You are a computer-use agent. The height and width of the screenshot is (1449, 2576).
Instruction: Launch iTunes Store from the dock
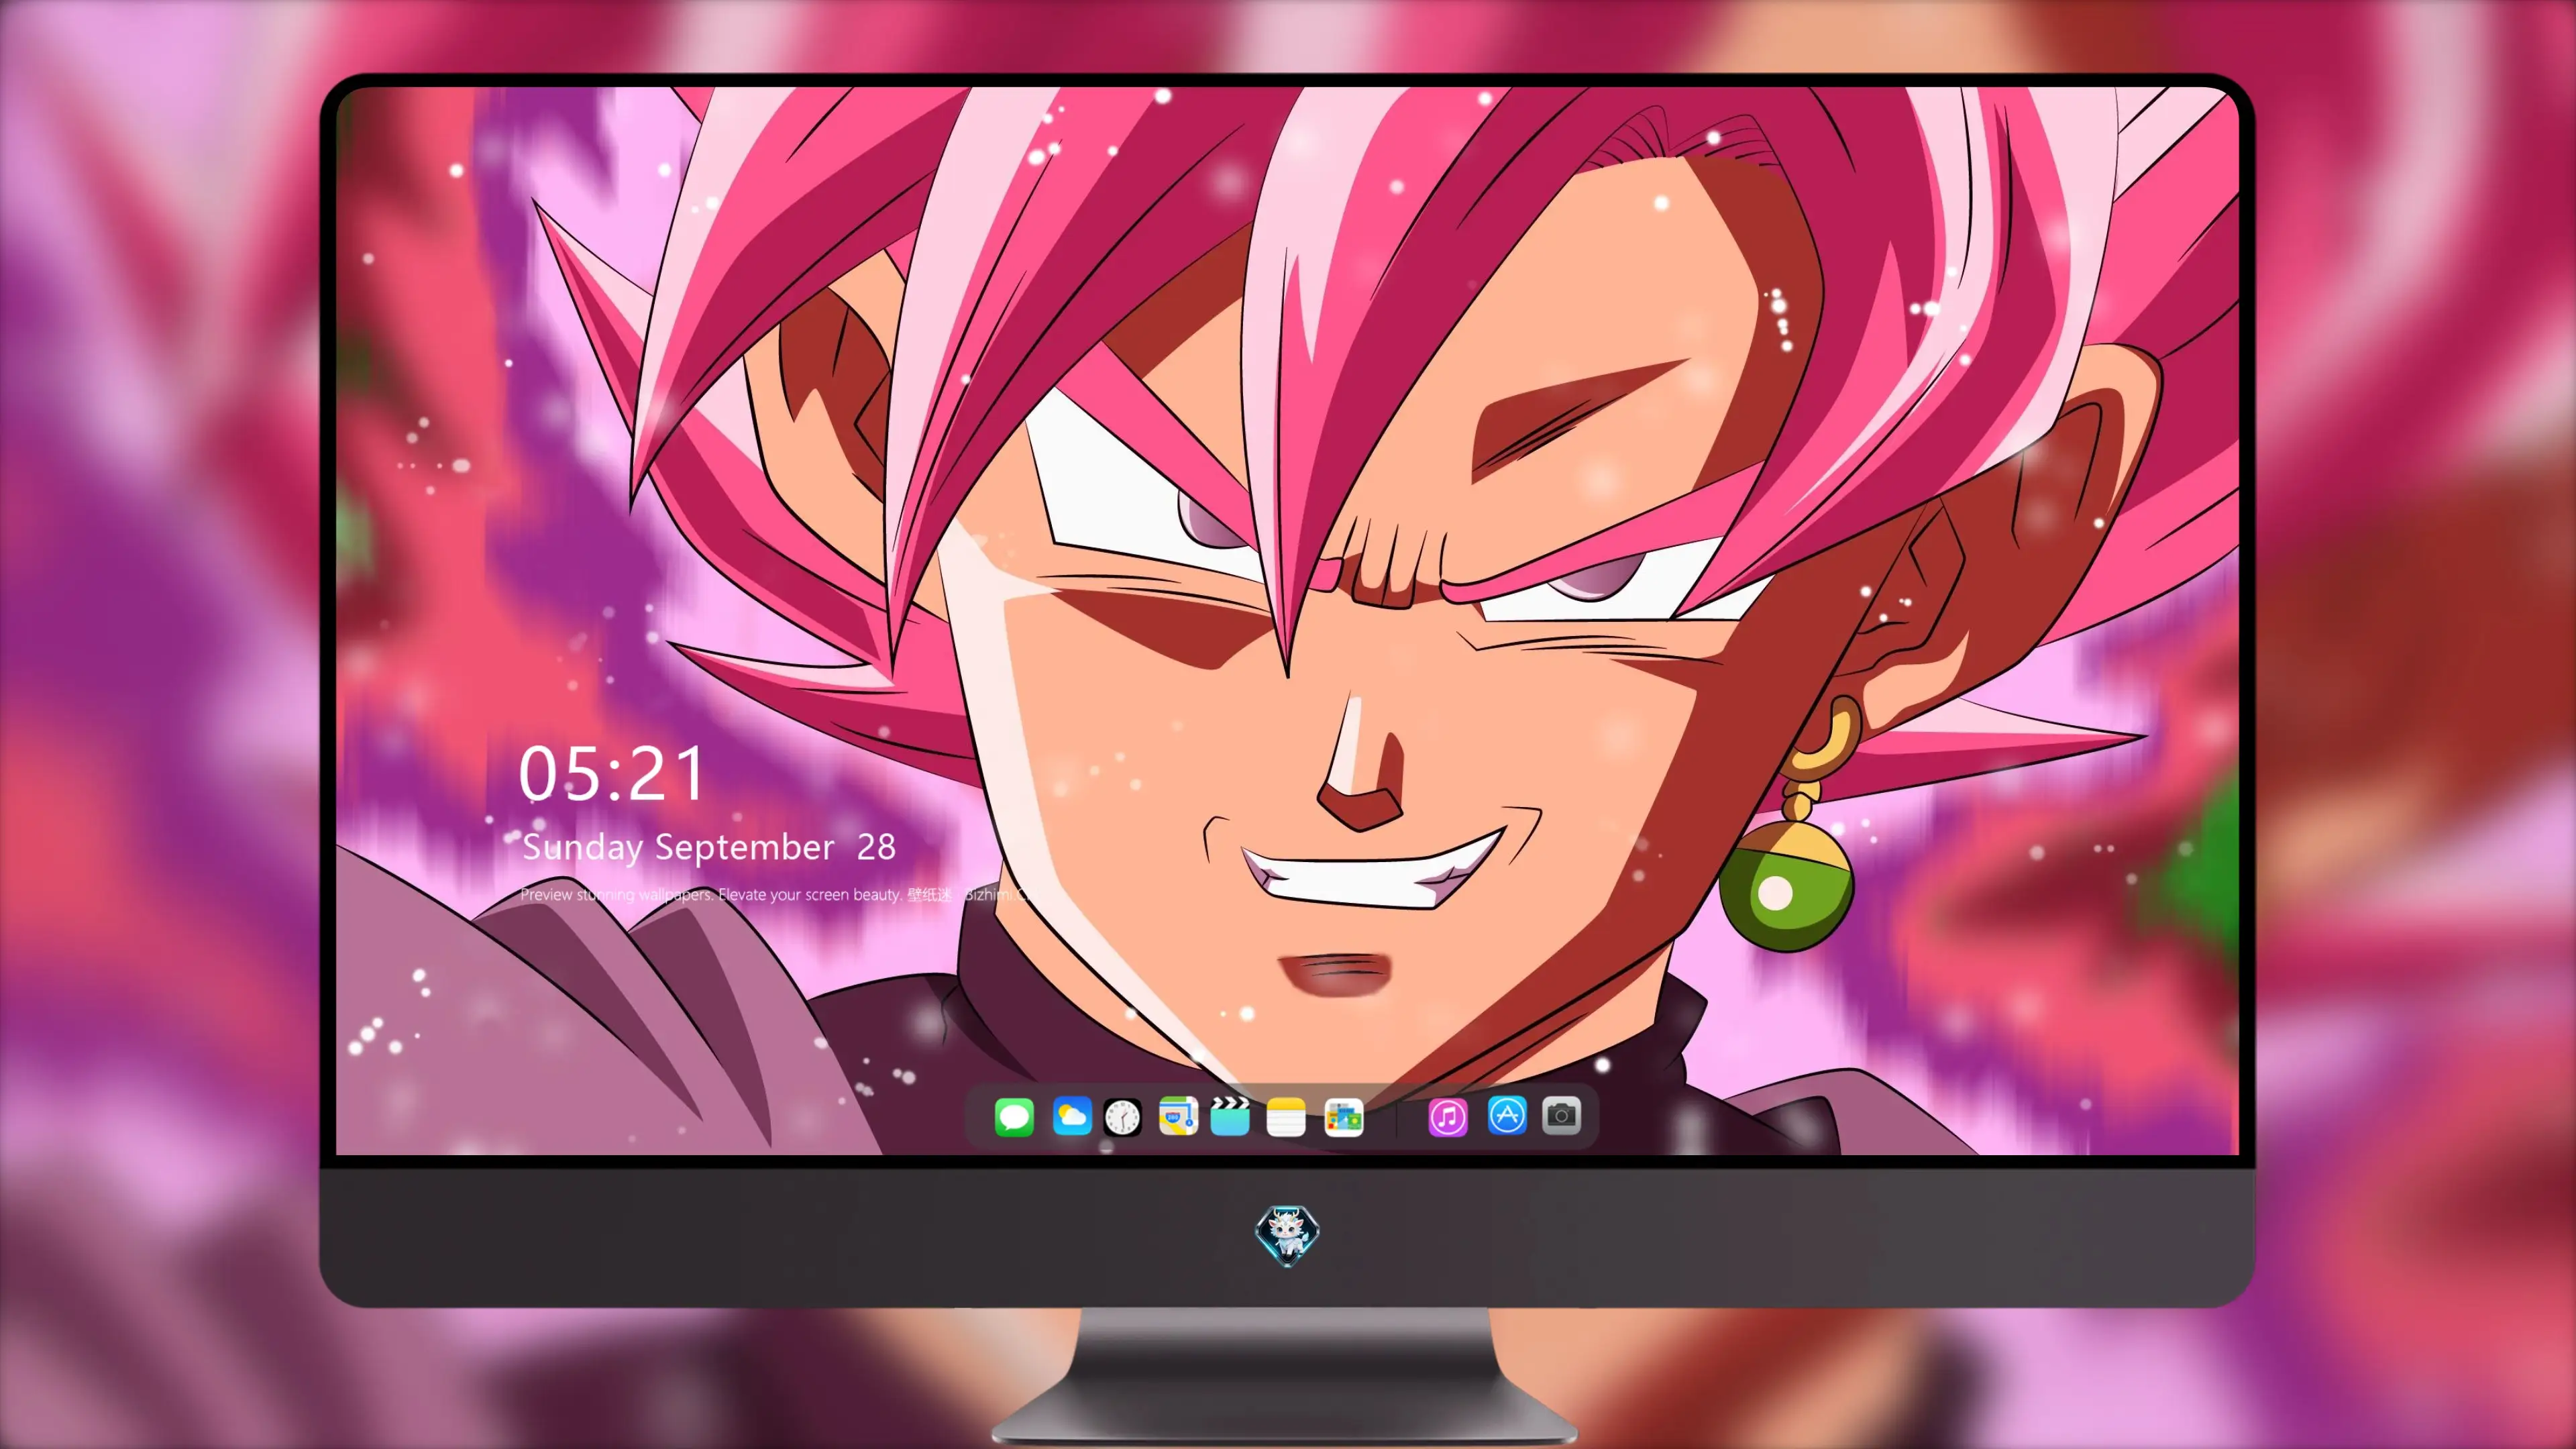[x=1448, y=1117]
